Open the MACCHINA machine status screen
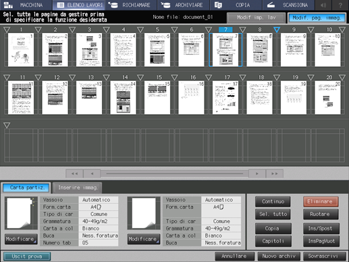 [x=26, y=5]
